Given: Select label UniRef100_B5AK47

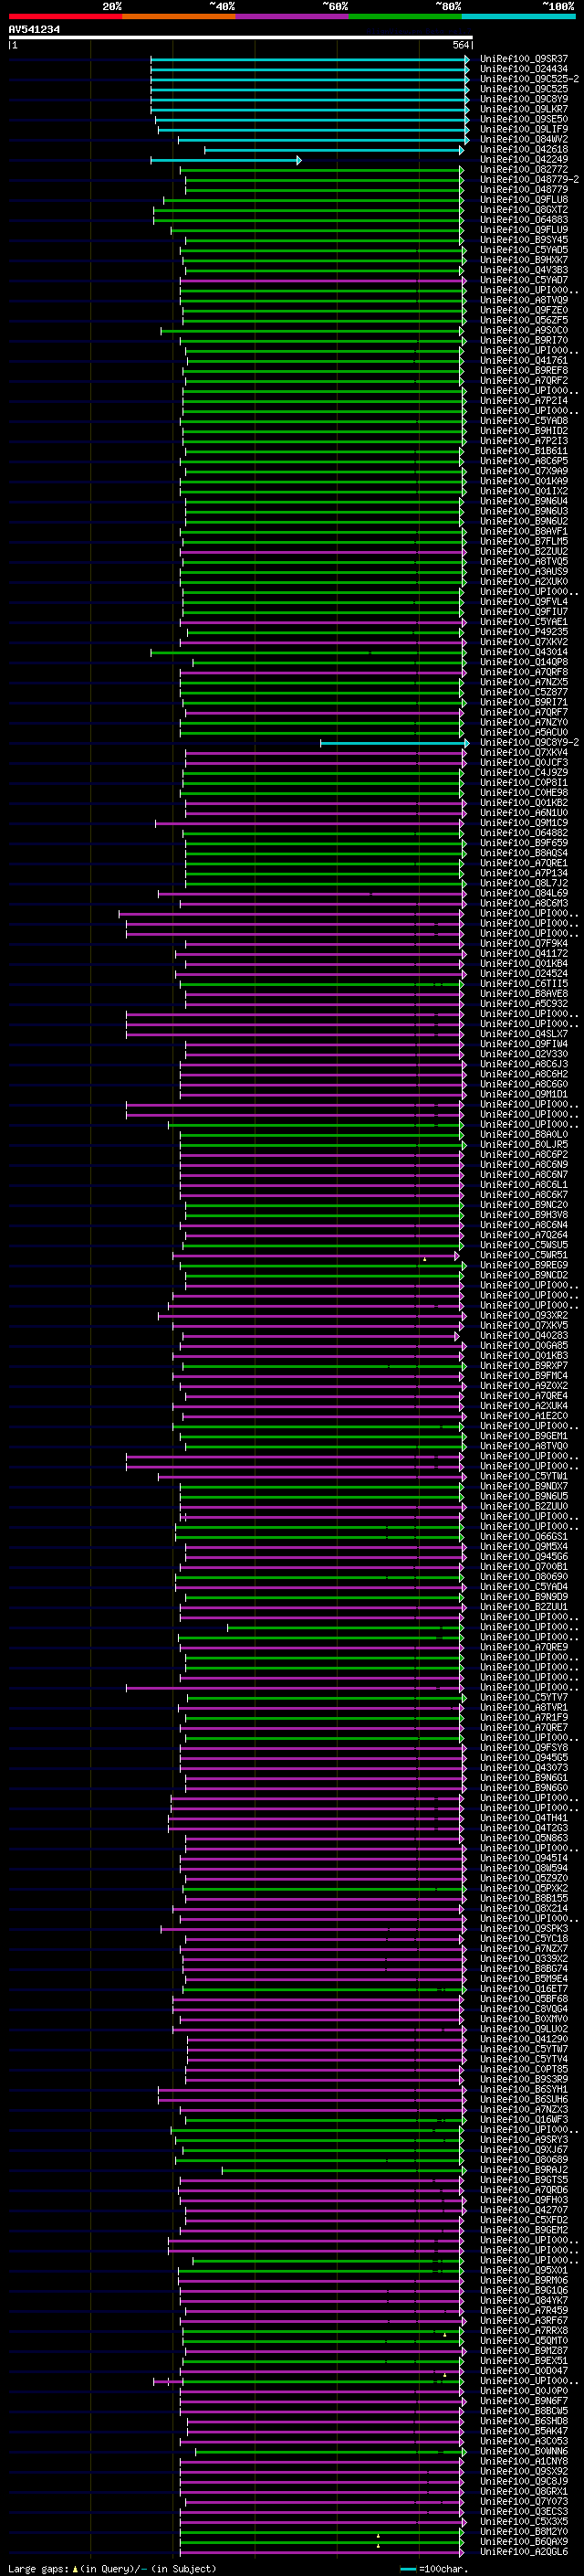Looking at the screenshot, I should (x=524, y=2431).
